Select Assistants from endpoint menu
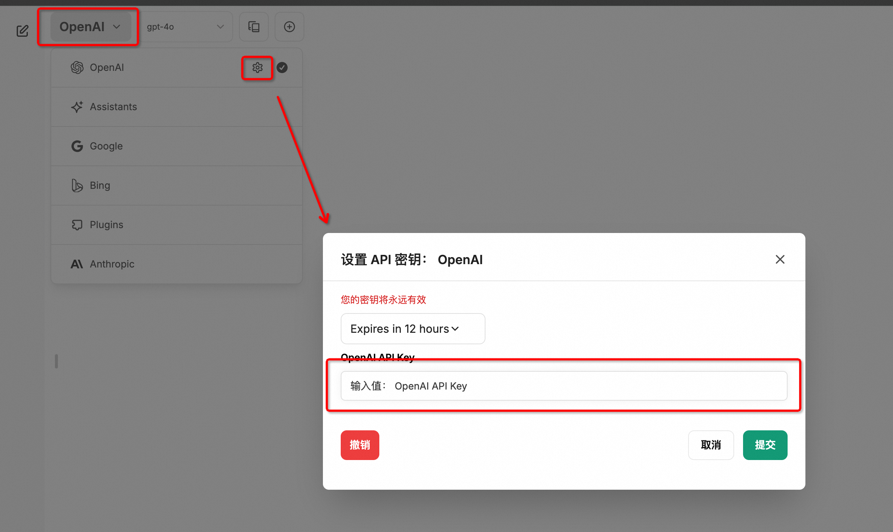This screenshot has width=893, height=532. pyautogui.click(x=113, y=107)
